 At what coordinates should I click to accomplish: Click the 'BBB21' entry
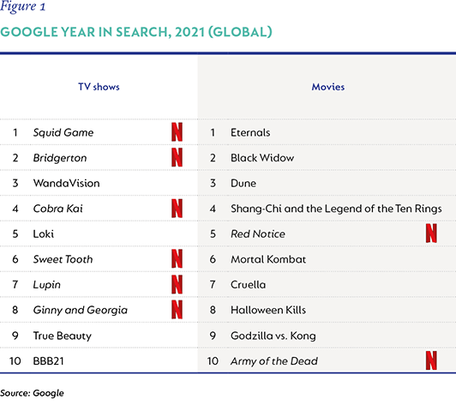pos(48,361)
